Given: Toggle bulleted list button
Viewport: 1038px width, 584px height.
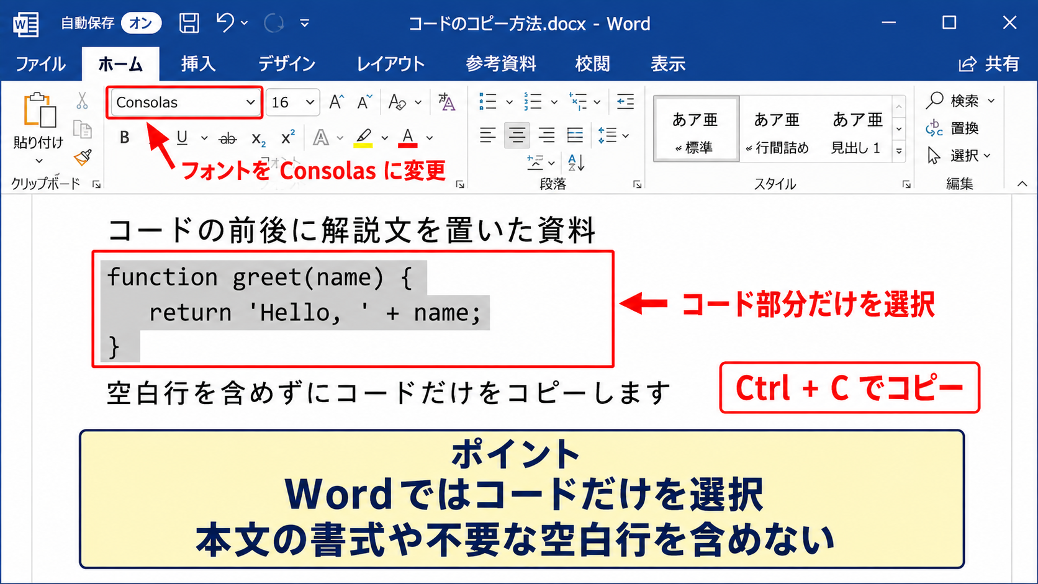Looking at the screenshot, I should 488,101.
